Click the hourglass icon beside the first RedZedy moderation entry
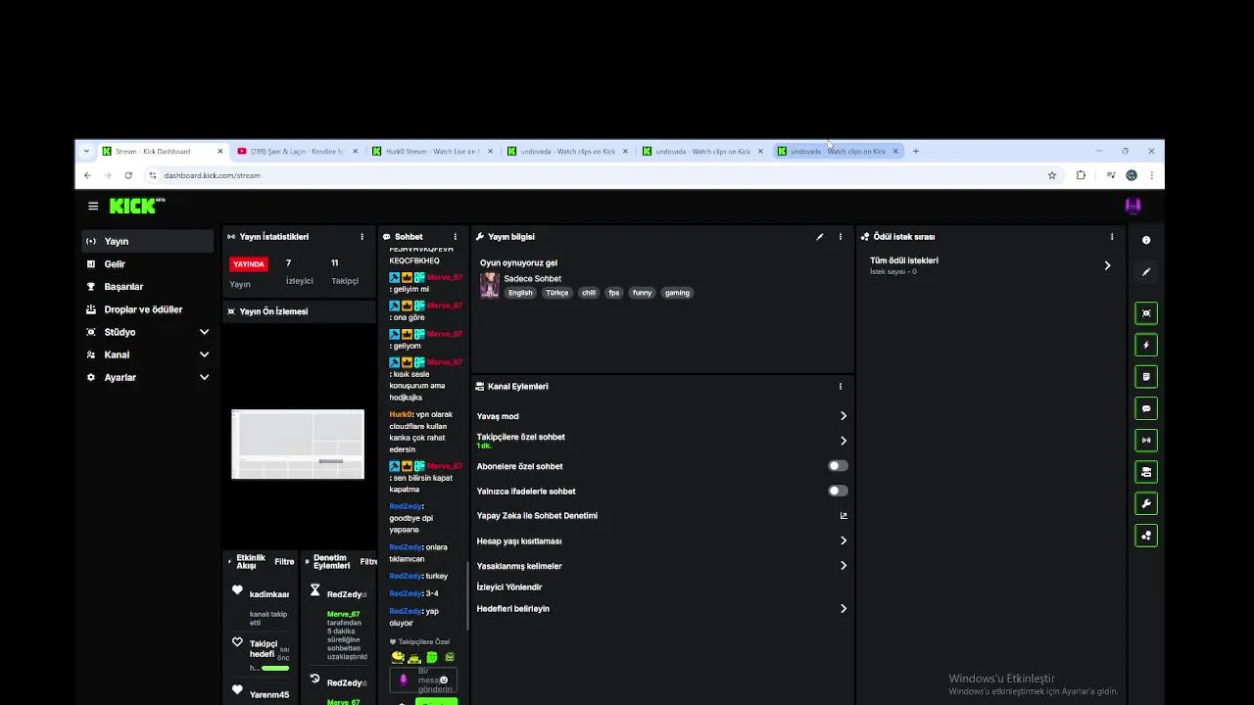Screen dimensions: 1254x705 [x=314, y=590]
